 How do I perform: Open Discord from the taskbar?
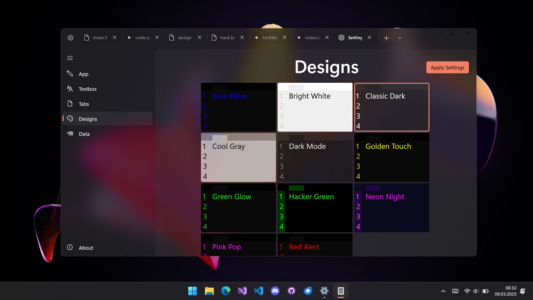point(275,291)
